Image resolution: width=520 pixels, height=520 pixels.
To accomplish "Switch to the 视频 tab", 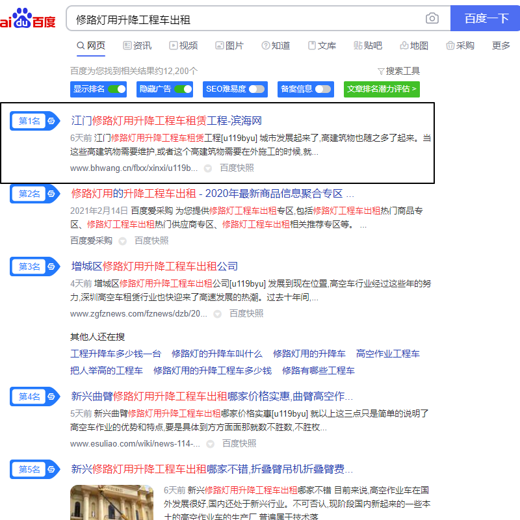I will 183,45.
